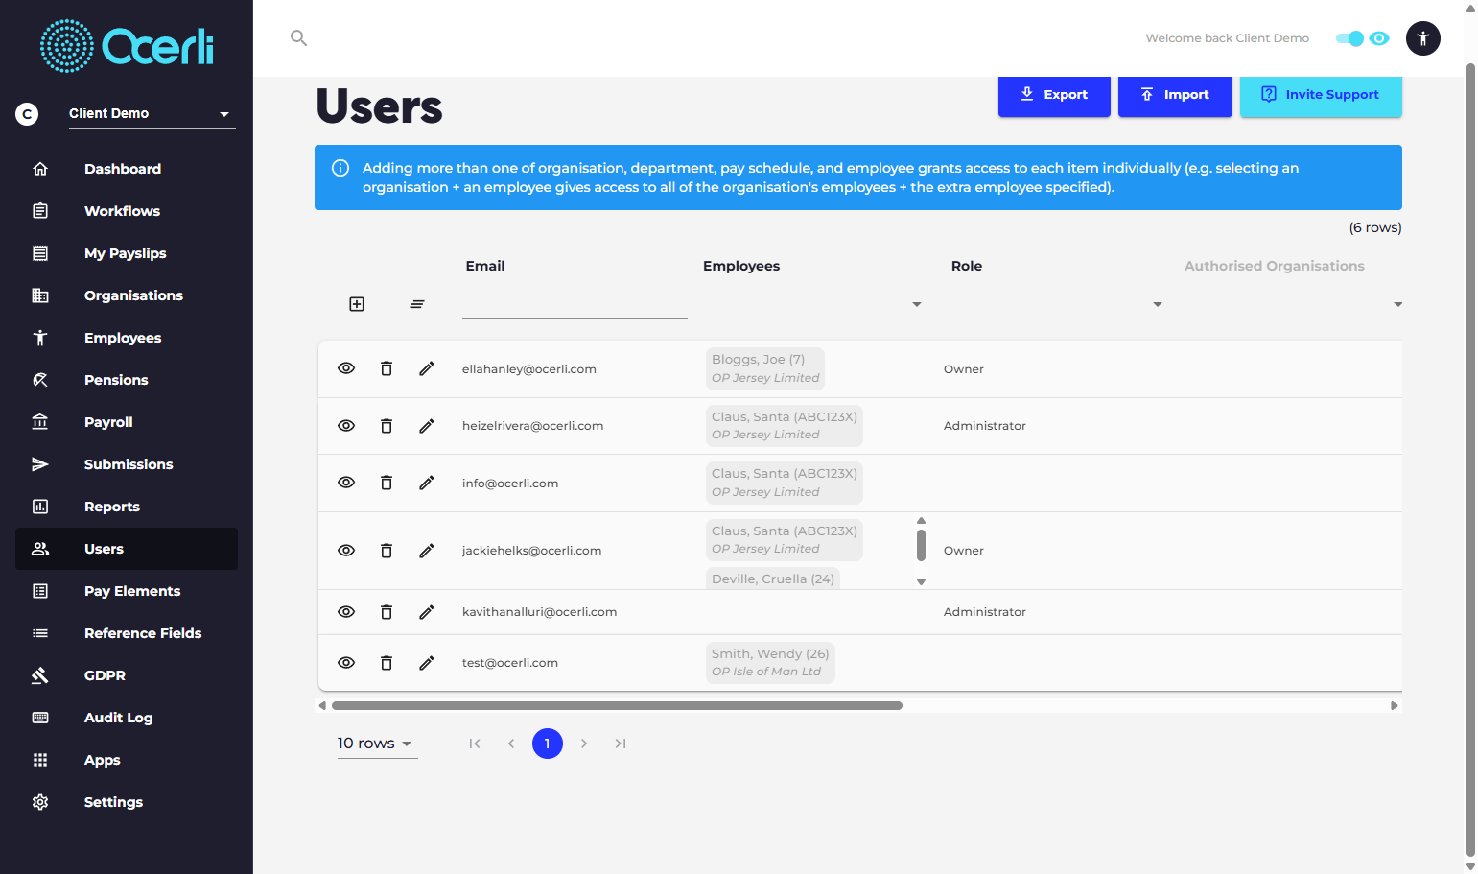The height and width of the screenshot is (874, 1478).
Task: Edit user kavithanalluri@ocerli.com
Action: point(427,612)
